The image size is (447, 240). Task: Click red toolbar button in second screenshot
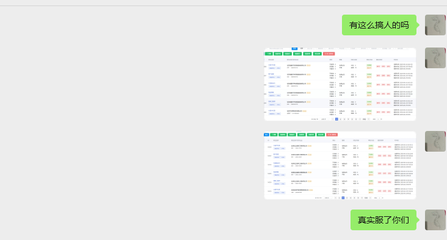(x=332, y=135)
